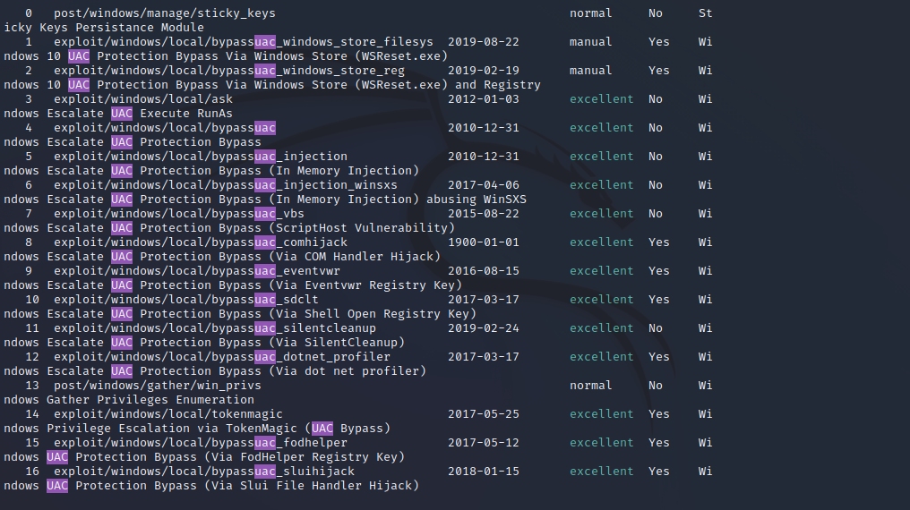Viewport: 910px width, 510px height.
Task: Select exploit/windows/local/ask module path
Action: click(143, 99)
